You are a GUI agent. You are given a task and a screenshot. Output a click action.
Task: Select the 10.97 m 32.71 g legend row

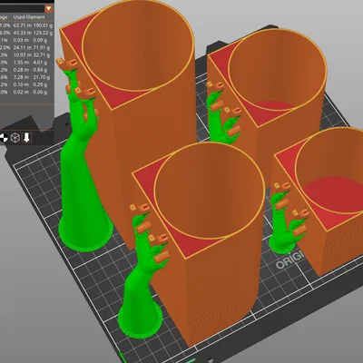(26, 55)
